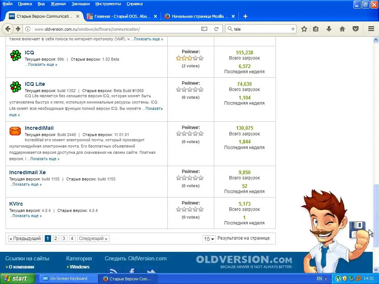Viewport: 379px width, 284px height.
Task: Open the ICQ title link
Action: [29, 53]
